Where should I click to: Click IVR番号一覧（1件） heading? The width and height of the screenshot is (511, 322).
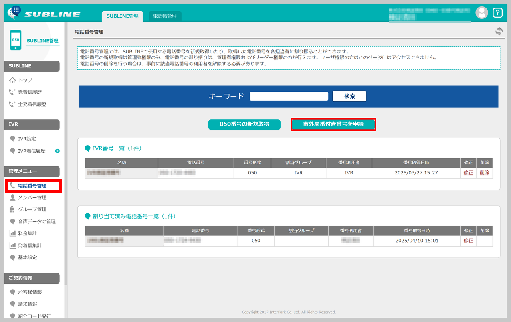(117, 148)
